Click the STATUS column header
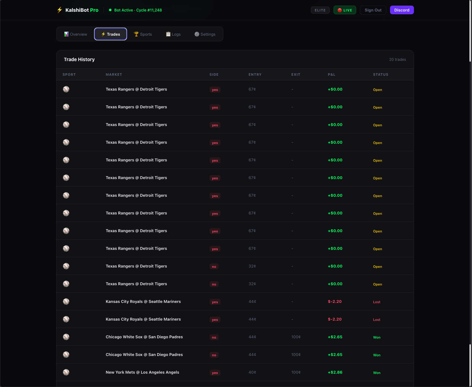 tap(381, 74)
